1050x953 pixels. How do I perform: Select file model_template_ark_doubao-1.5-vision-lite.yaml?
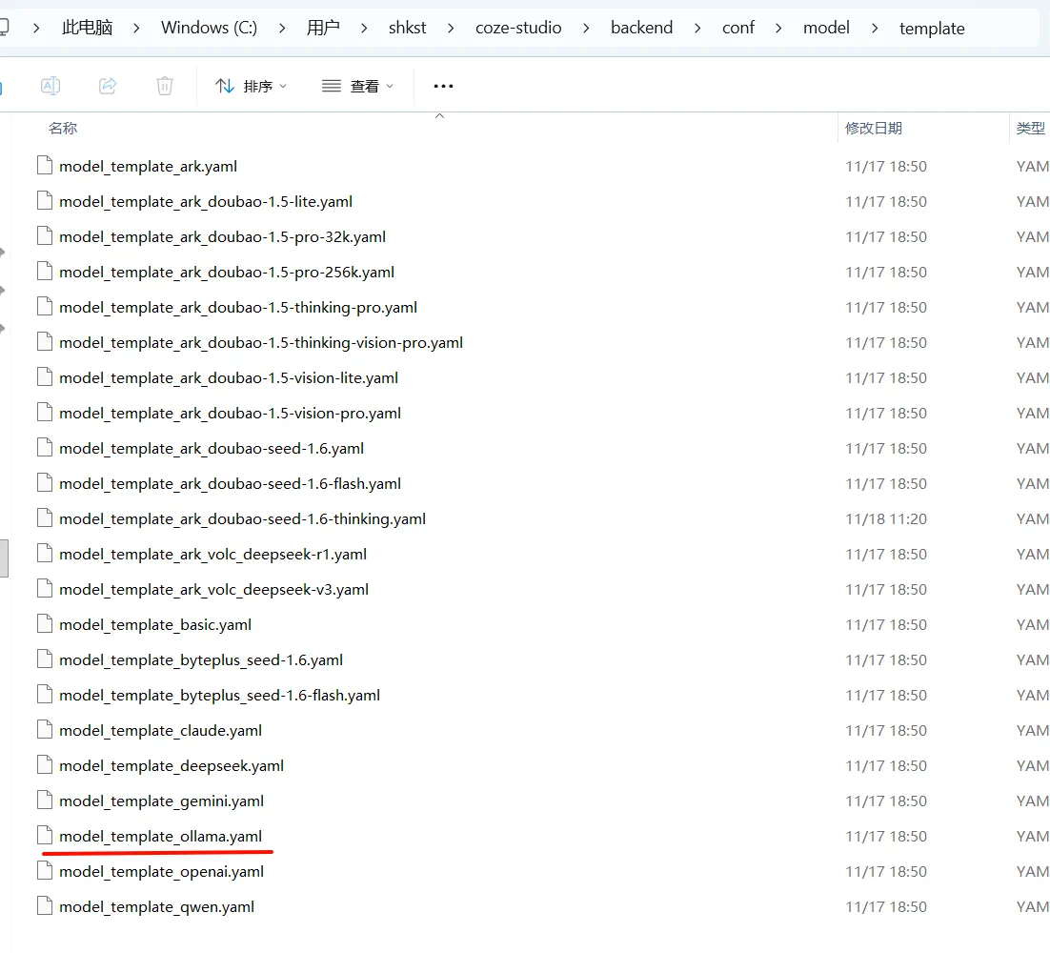click(x=229, y=378)
